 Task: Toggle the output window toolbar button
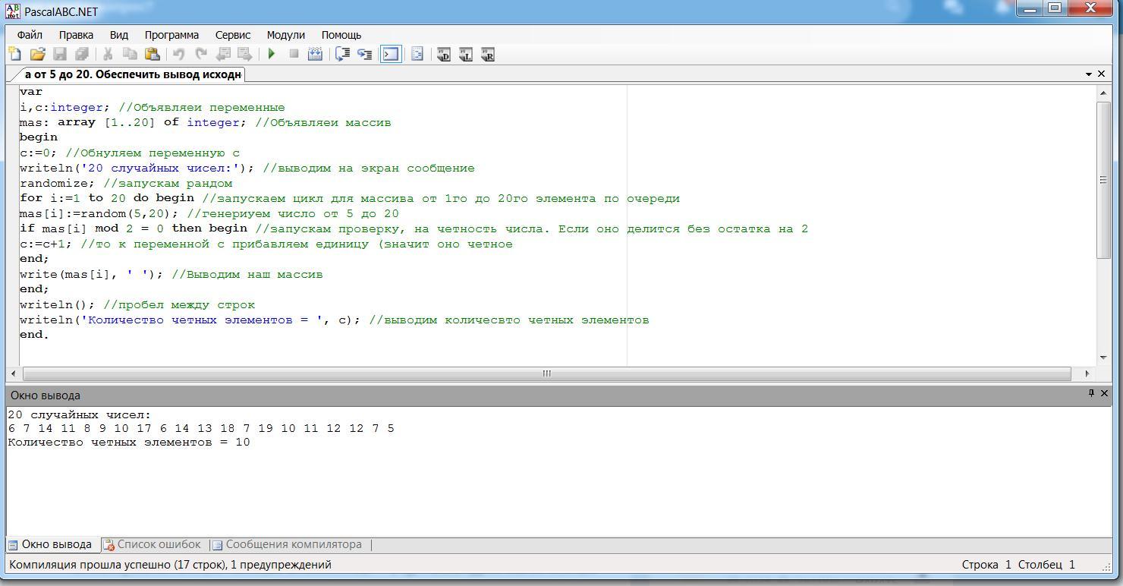point(391,54)
